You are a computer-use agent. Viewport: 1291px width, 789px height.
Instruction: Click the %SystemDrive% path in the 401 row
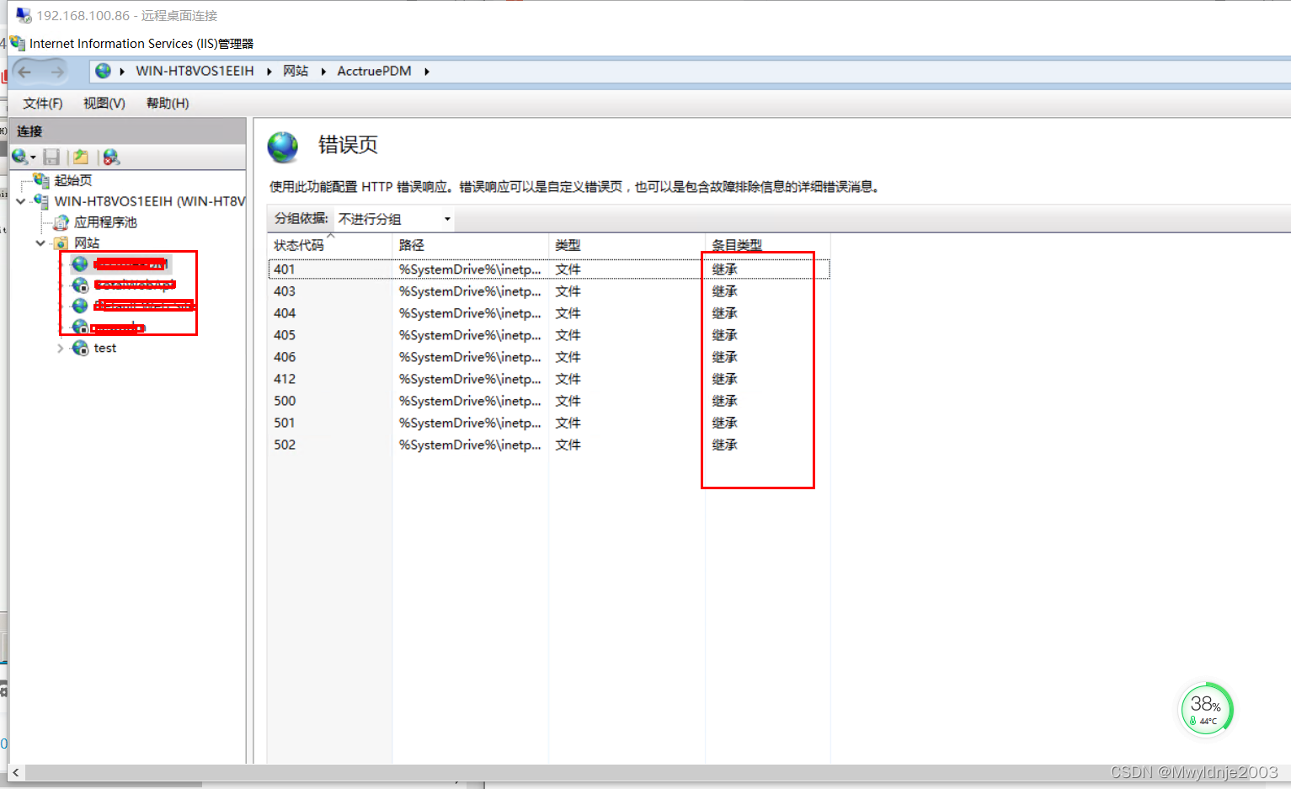tap(470, 269)
